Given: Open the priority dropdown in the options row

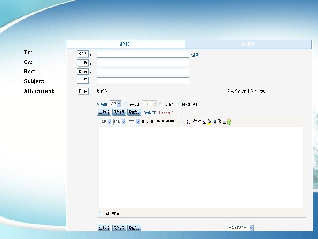Looking at the screenshot, I should click(115, 104).
